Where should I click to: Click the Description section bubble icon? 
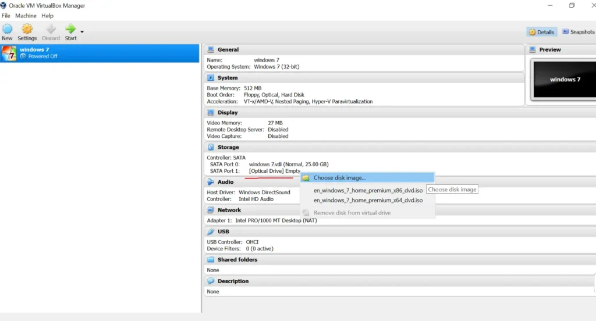coord(211,281)
